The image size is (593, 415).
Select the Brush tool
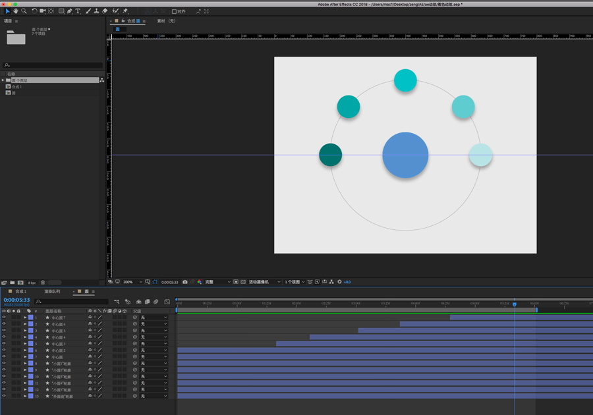[88, 11]
